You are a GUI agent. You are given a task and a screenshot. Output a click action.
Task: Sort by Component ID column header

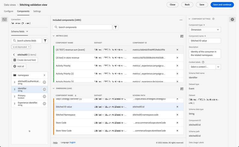(140, 43)
